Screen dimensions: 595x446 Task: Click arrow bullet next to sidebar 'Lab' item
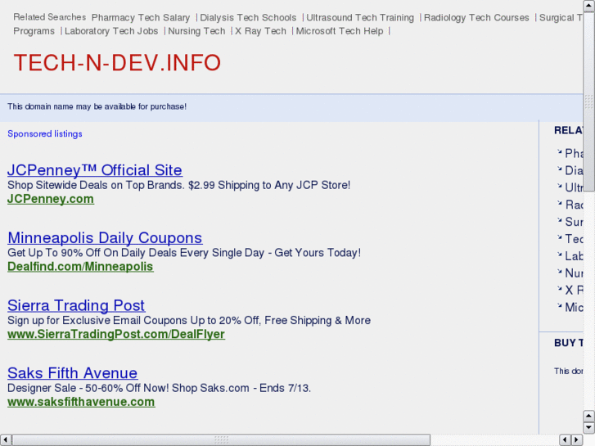click(x=559, y=255)
